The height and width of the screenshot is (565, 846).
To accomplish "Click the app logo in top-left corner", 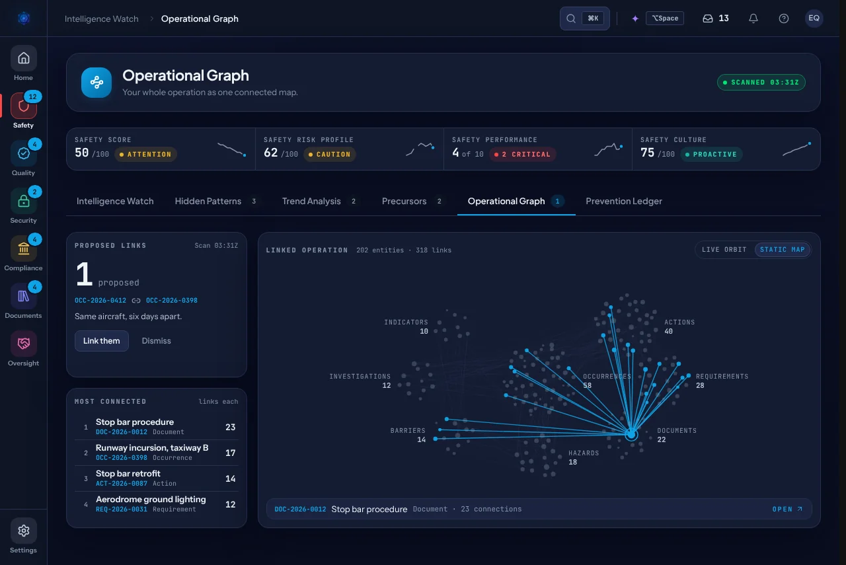I will click(x=24, y=19).
